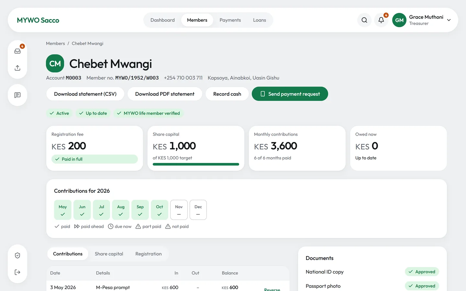The height and width of the screenshot is (291, 466).
Task: Open the Loans nav tab
Action: coord(260,20)
